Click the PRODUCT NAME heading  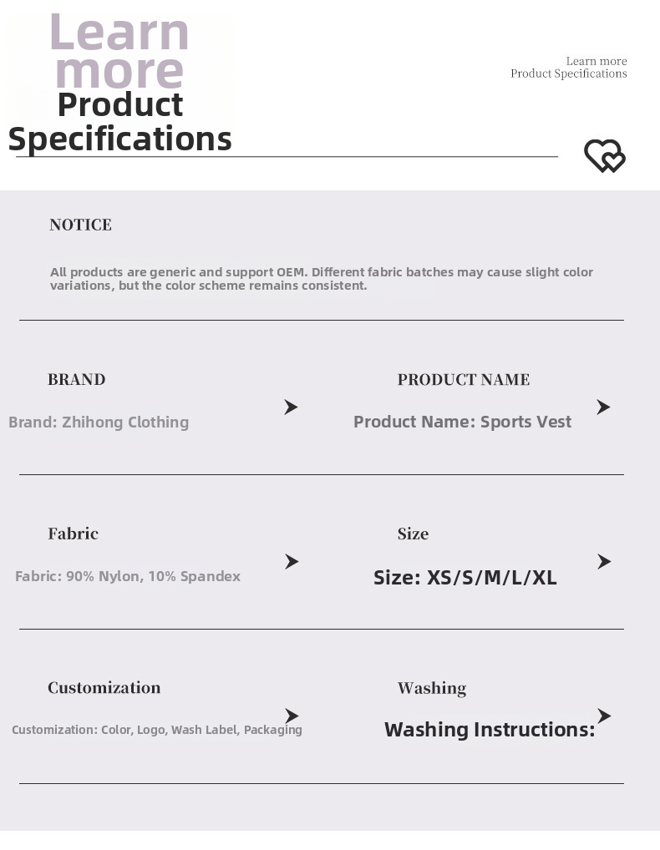464,379
